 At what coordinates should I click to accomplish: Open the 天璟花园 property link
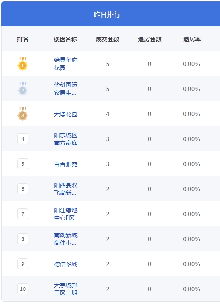click(x=65, y=114)
